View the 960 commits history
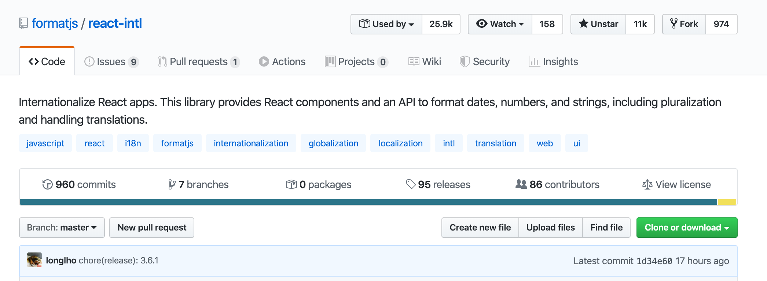Image resolution: width=767 pixels, height=281 pixels. pyautogui.click(x=79, y=184)
